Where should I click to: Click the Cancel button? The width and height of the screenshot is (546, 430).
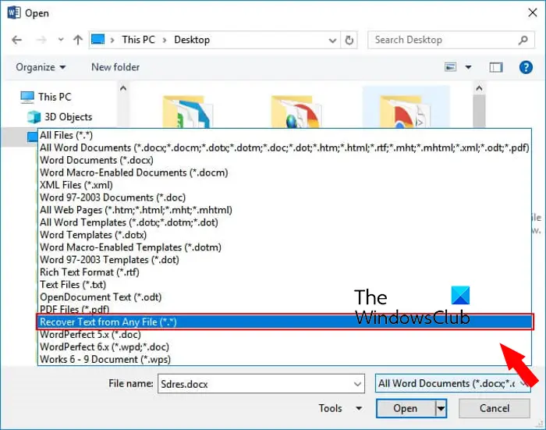click(495, 408)
